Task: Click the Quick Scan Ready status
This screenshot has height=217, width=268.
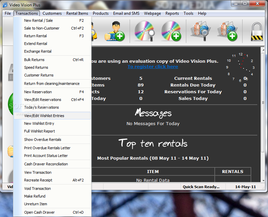Action: (201, 187)
